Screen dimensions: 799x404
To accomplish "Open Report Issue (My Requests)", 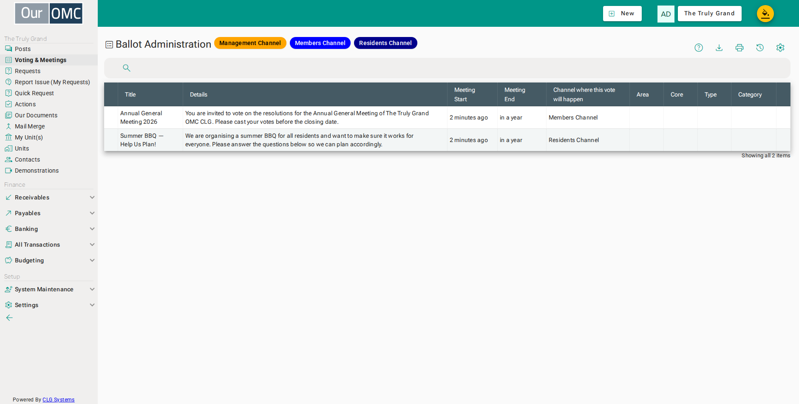I will click(52, 82).
